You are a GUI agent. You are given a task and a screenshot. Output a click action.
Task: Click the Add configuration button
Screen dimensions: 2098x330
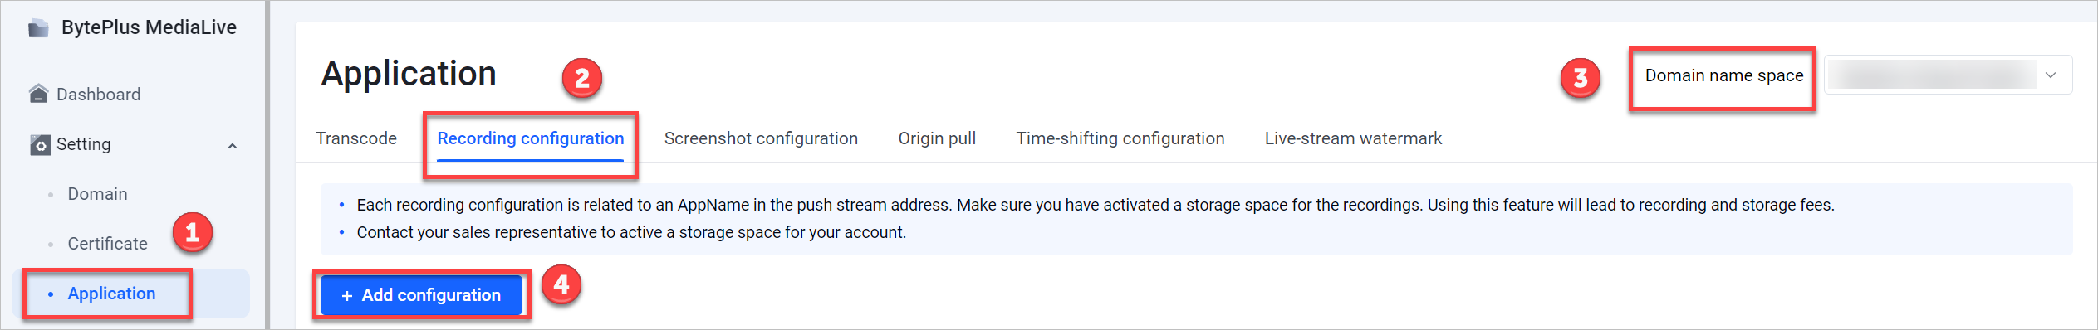pyautogui.click(x=421, y=295)
